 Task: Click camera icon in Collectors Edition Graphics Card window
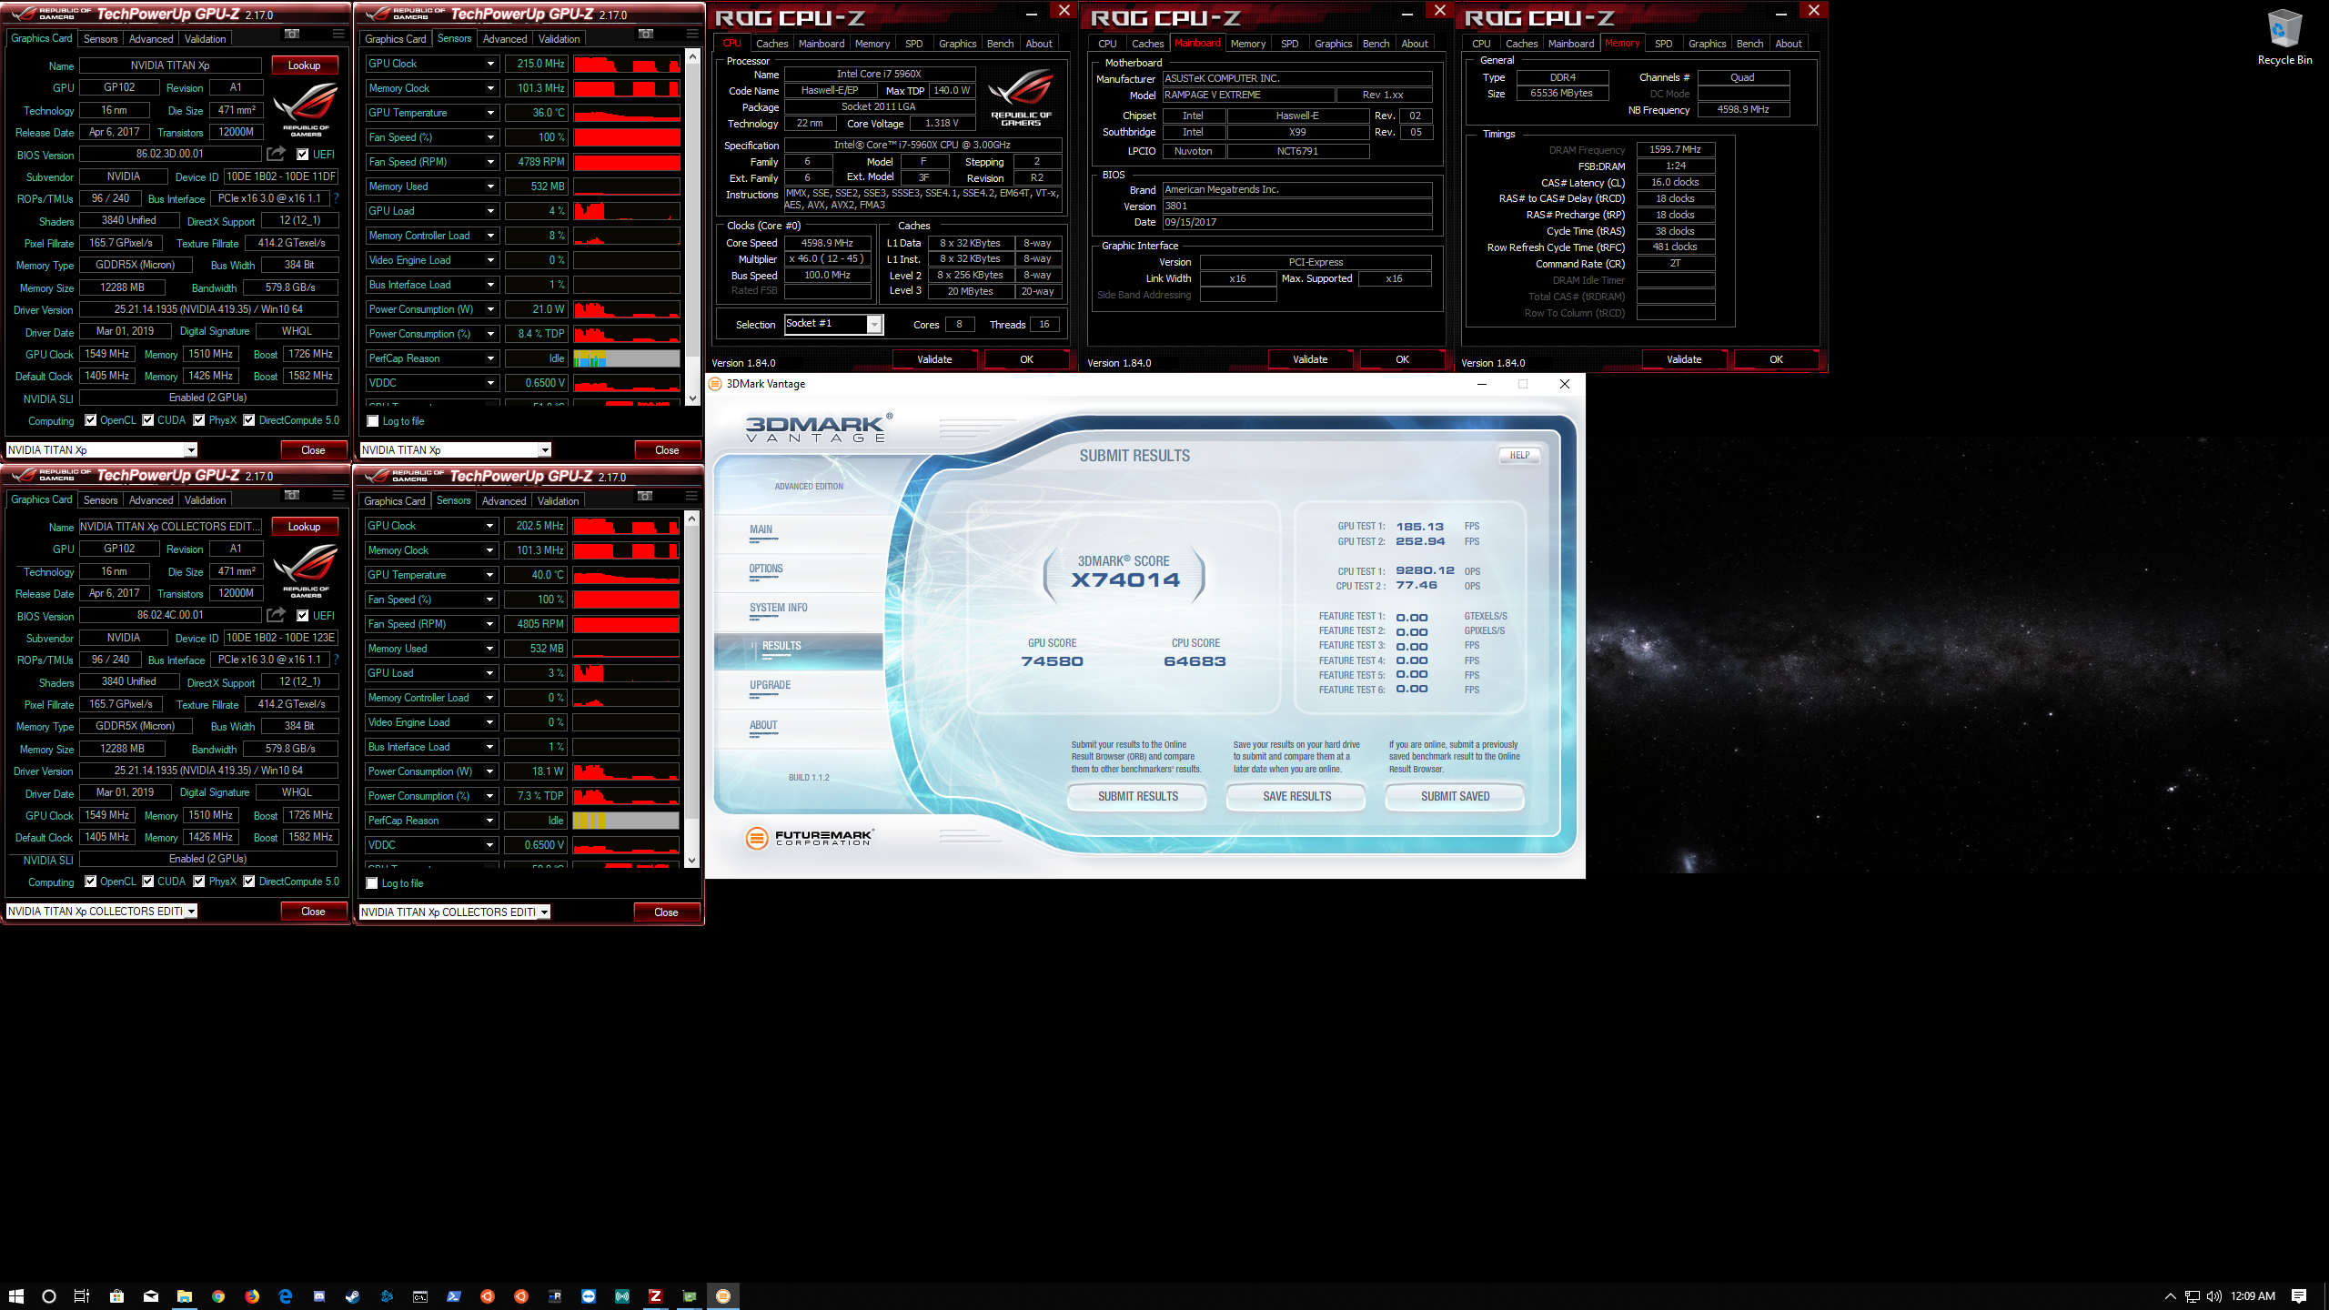(x=291, y=496)
